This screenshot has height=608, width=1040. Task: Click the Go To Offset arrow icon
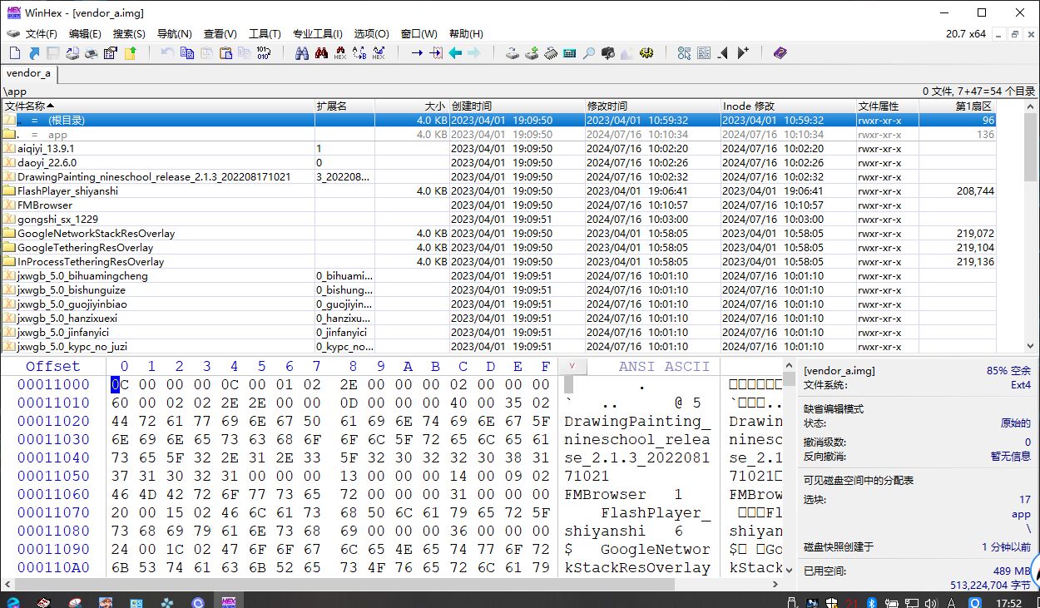(x=416, y=53)
